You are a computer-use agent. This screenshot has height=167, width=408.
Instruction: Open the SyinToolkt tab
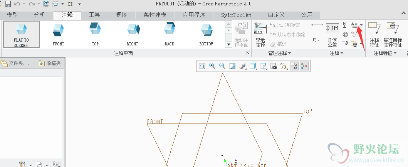point(236,15)
